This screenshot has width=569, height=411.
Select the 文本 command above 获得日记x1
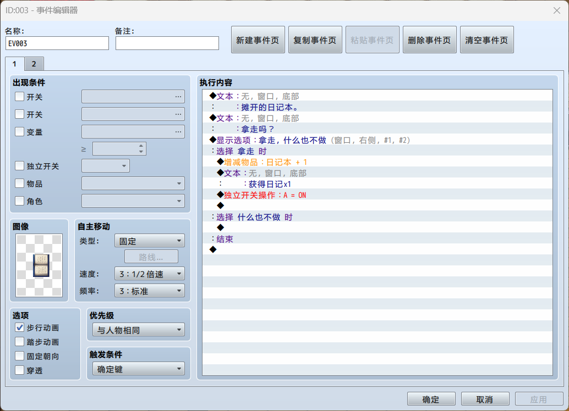pos(377,173)
